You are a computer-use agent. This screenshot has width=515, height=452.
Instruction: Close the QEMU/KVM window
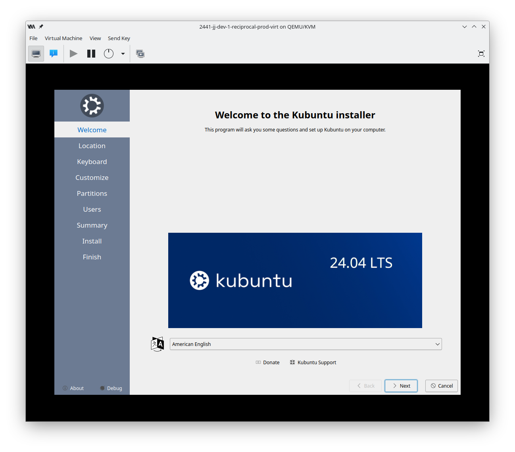coord(484,27)
